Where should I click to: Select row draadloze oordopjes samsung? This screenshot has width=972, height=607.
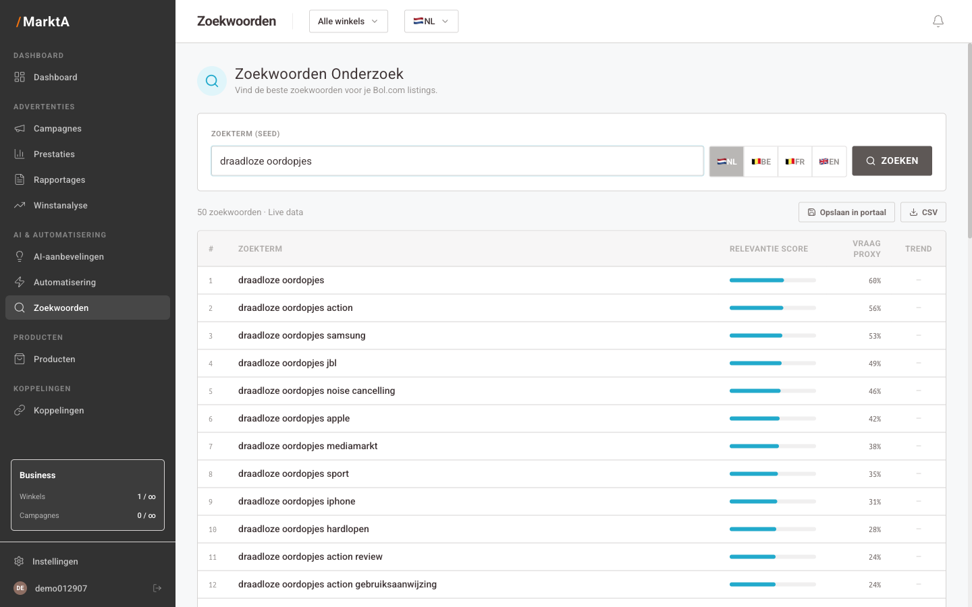pyautogui.click(x=572, y=336)
